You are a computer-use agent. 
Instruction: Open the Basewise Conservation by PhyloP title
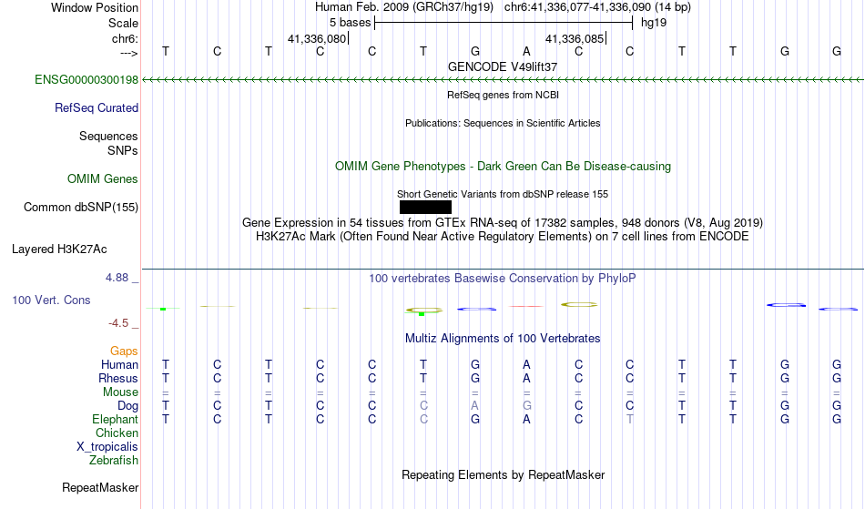[x=503, y=278]
